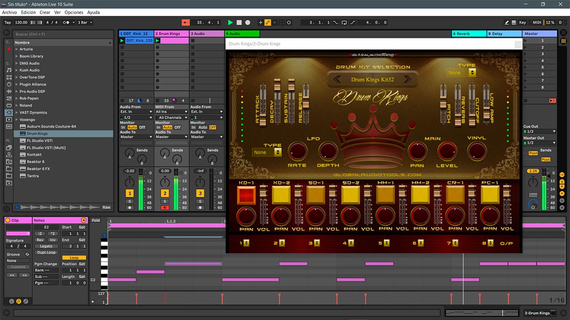The height and width of the screenshot is (320, 570).
Task: Toggle the Session Record circle button
Action: pos(289,22)
